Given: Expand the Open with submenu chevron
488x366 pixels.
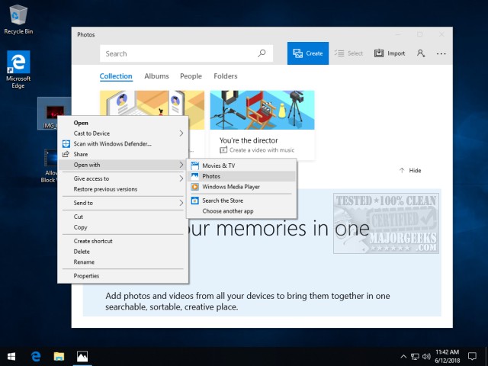Looking at the screenshot, I should (181, 165).
